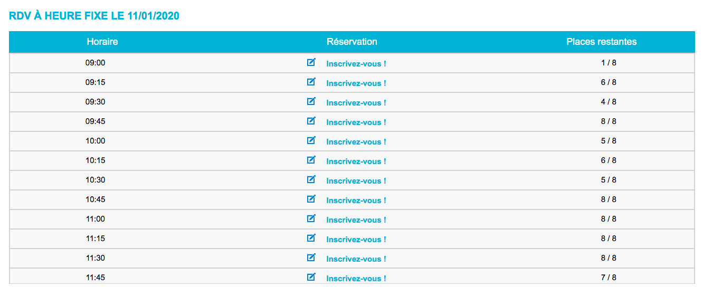Click remaining places value in 11:15 row
This screenshot has width=703, height=296.
pos(609,238)
